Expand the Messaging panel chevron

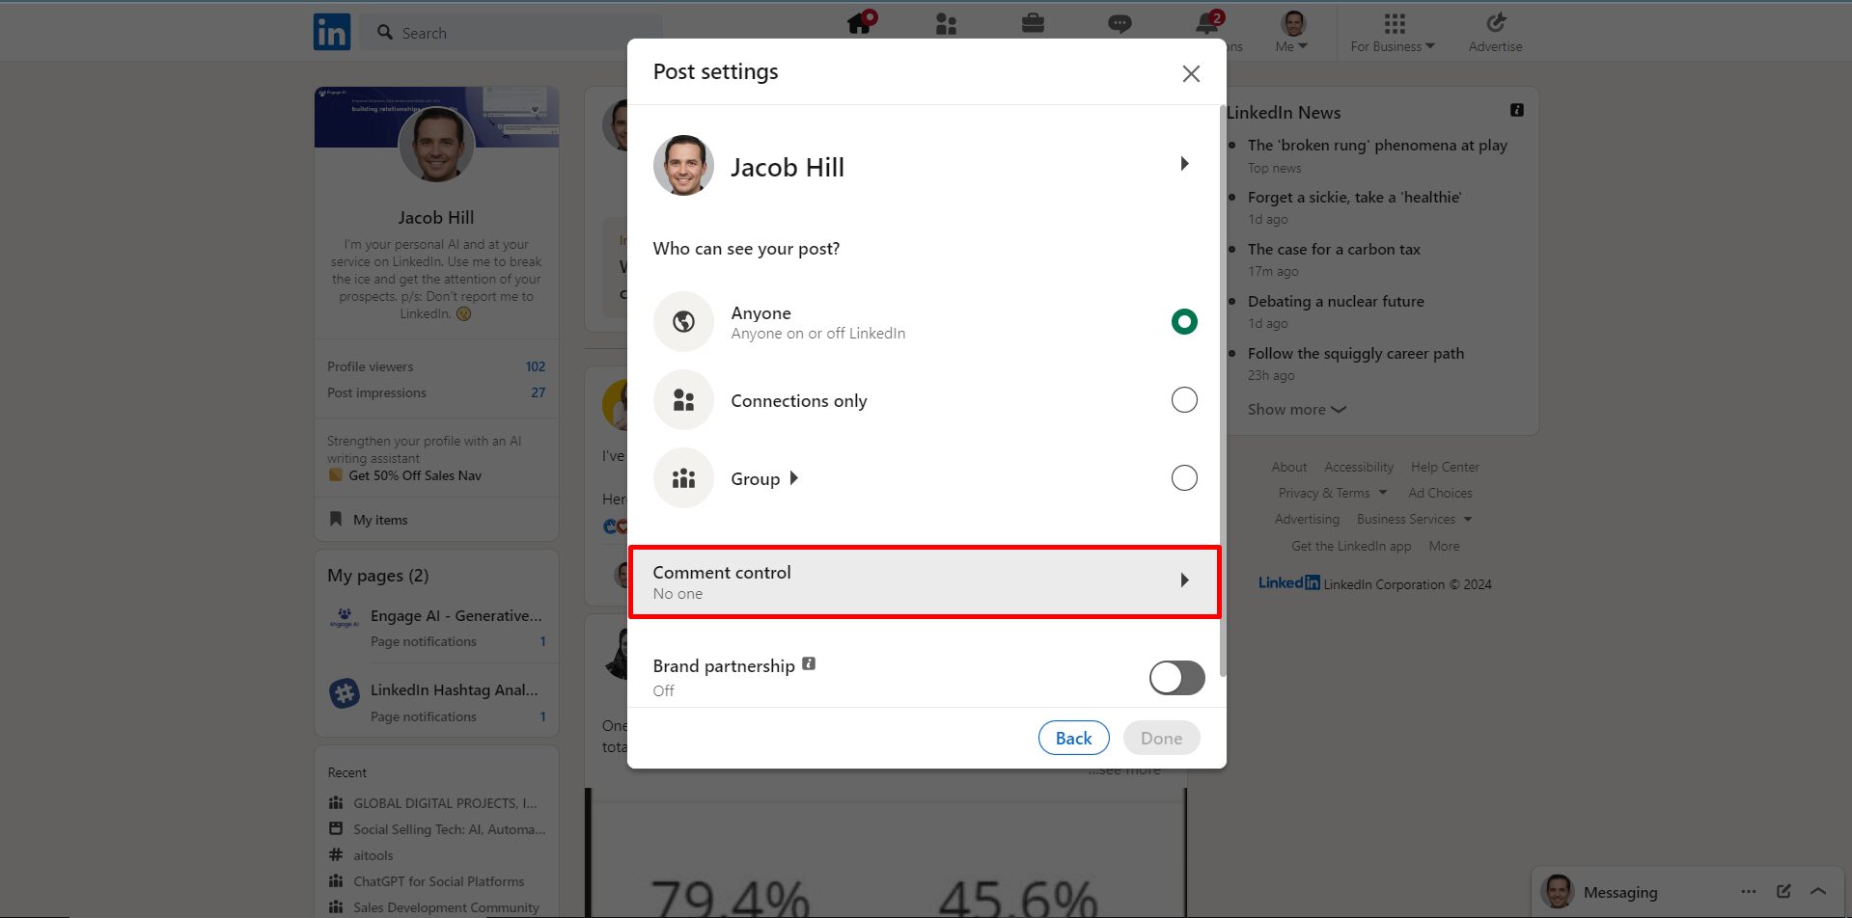click(1818, 891)
